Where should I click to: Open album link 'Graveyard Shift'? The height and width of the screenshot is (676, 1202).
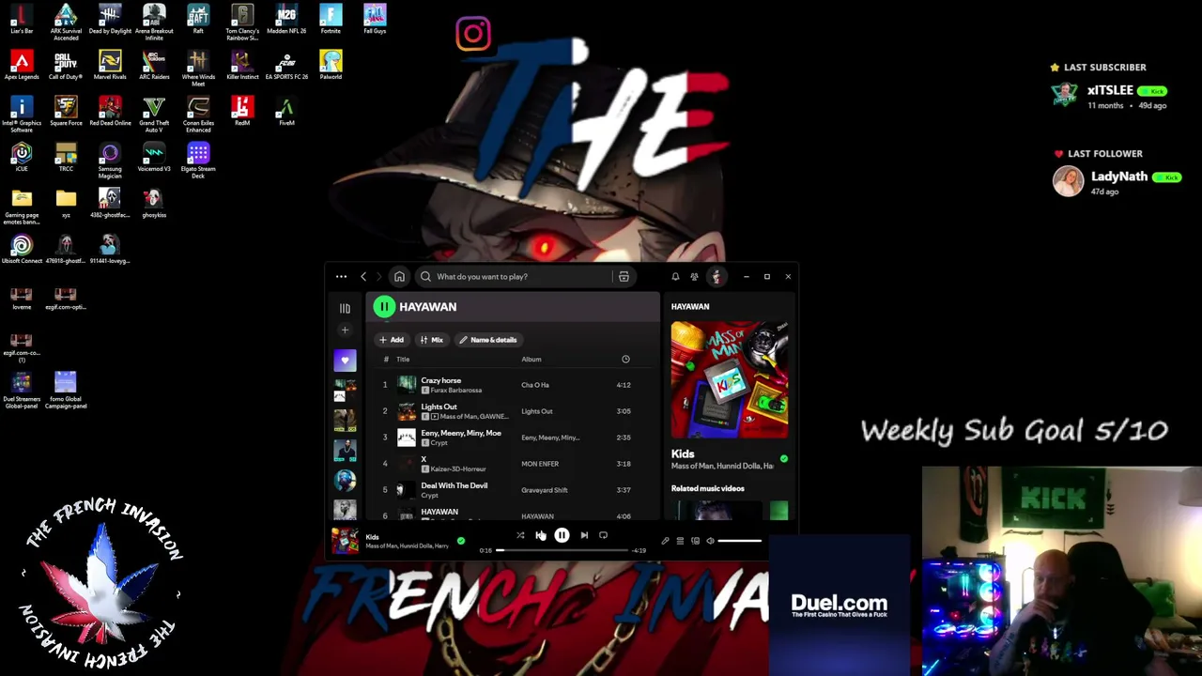pos(545,490)
